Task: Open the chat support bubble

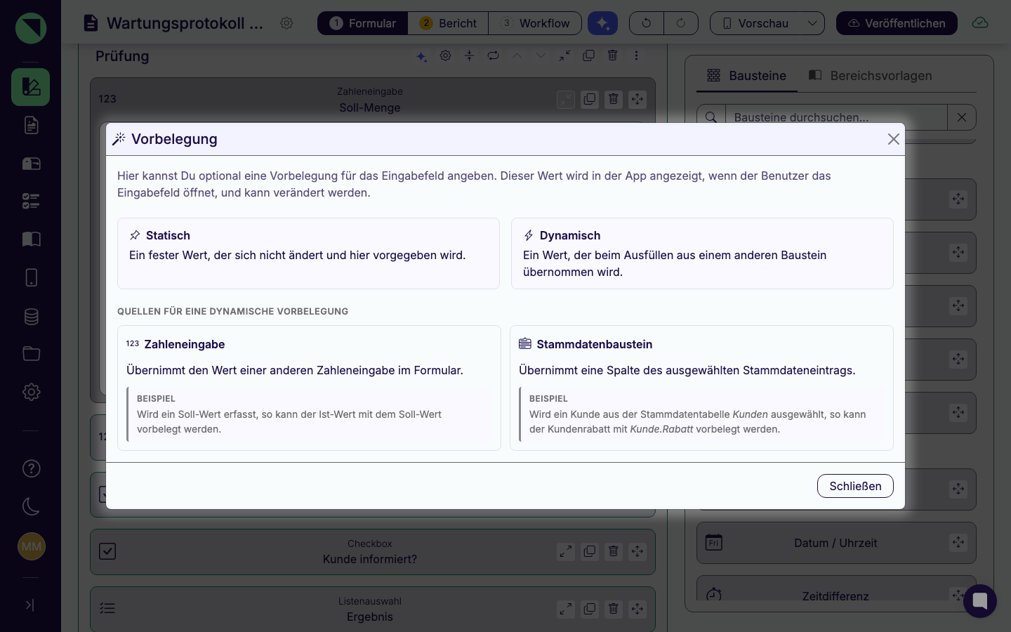Action: (x=980, y=601)
